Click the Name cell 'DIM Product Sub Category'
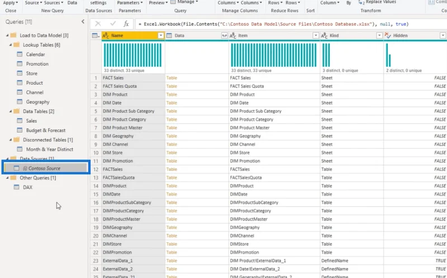 point(133,111)
